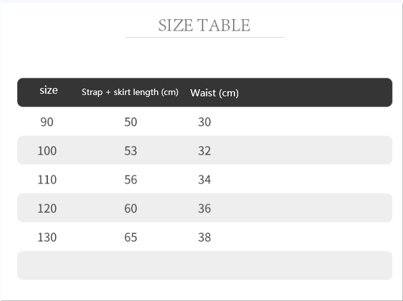This screenshot has width=403, height=301.
Task: Click waist value 38
Action: click(x=204, y=237)
